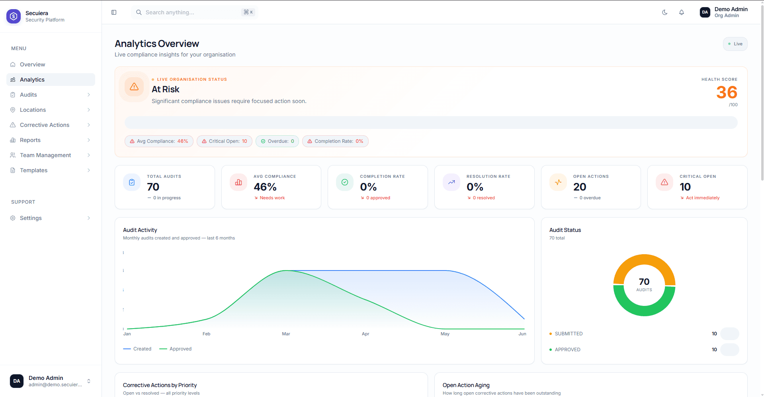Click the Live status badge
Image resolution: width=764 pixels, height=397 pixels.
click(x=735, y=44)
